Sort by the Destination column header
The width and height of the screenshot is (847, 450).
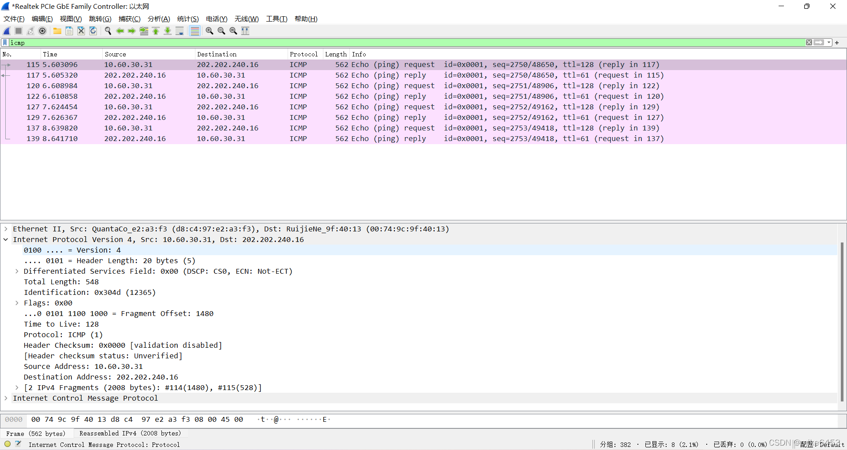coord(241,54)
